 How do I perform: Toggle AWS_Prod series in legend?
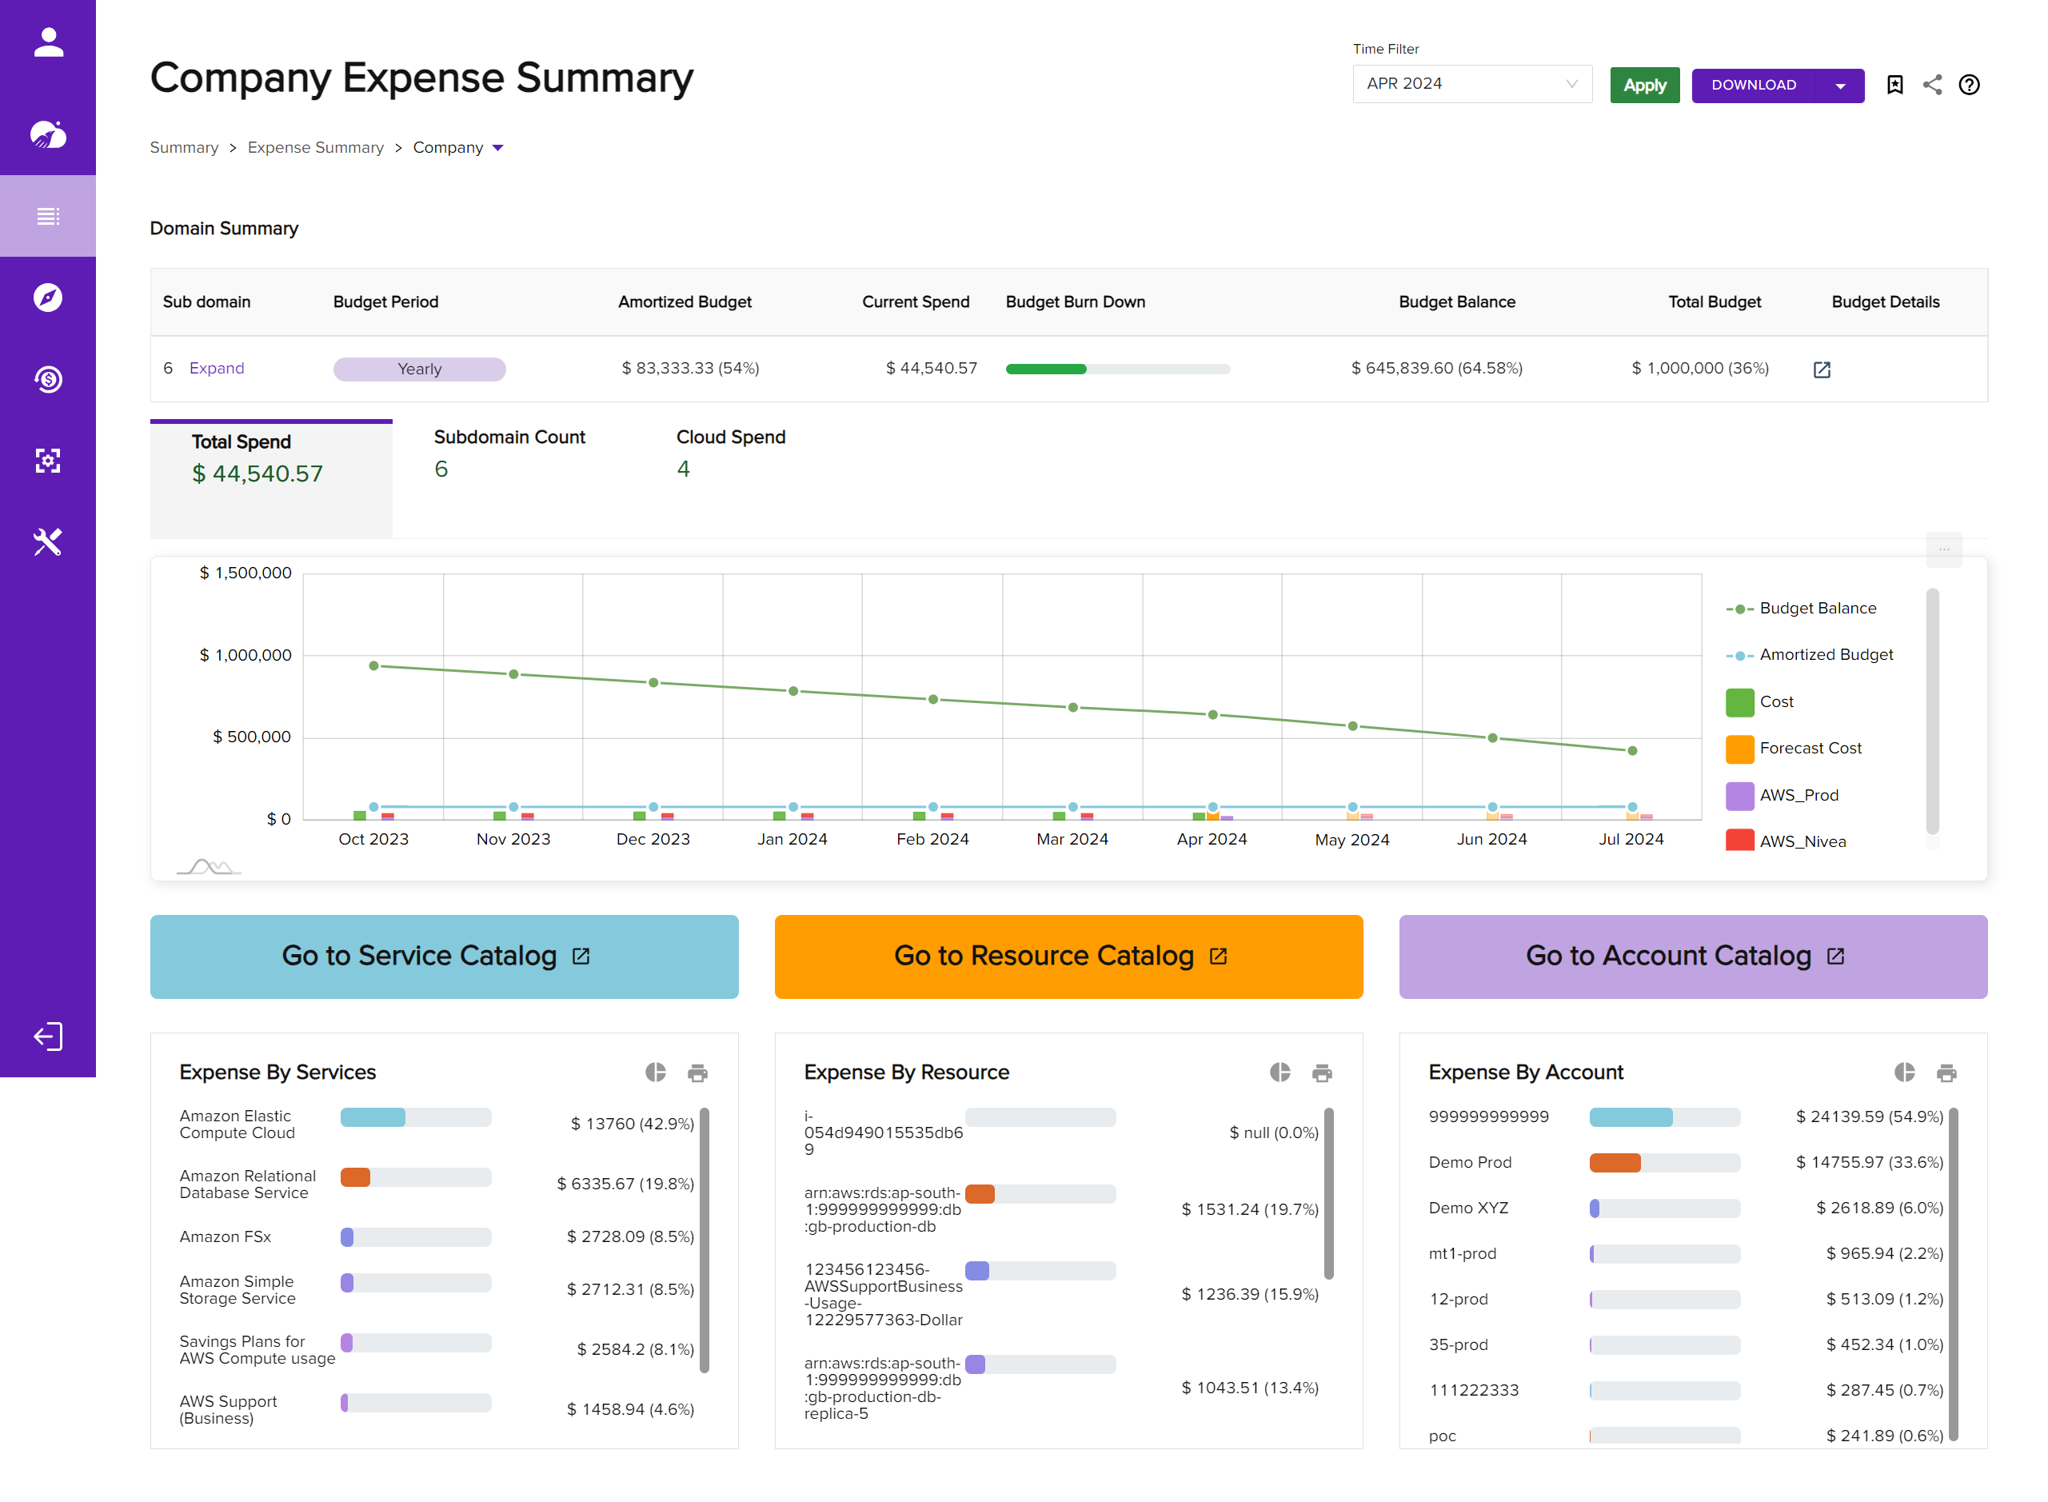(x=1782, y=796)
